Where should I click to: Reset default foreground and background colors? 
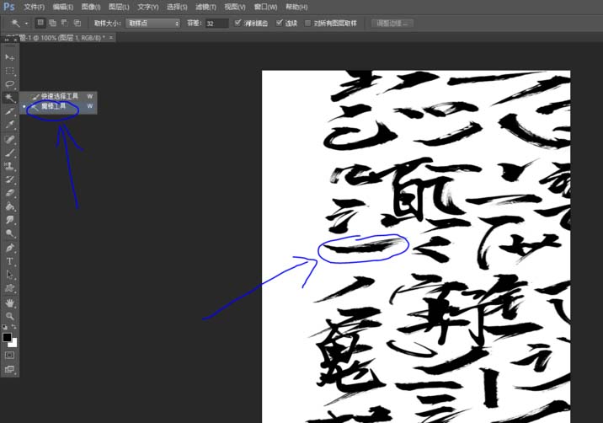tap(4, 327)
